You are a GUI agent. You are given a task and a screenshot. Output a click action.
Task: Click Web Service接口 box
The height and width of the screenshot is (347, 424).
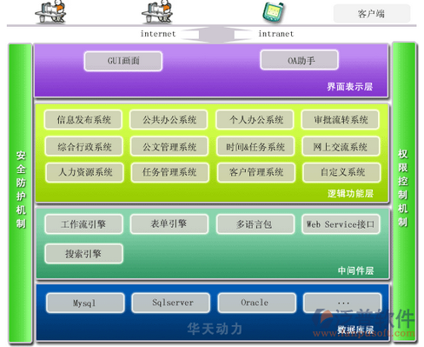[x=341, y=224]
